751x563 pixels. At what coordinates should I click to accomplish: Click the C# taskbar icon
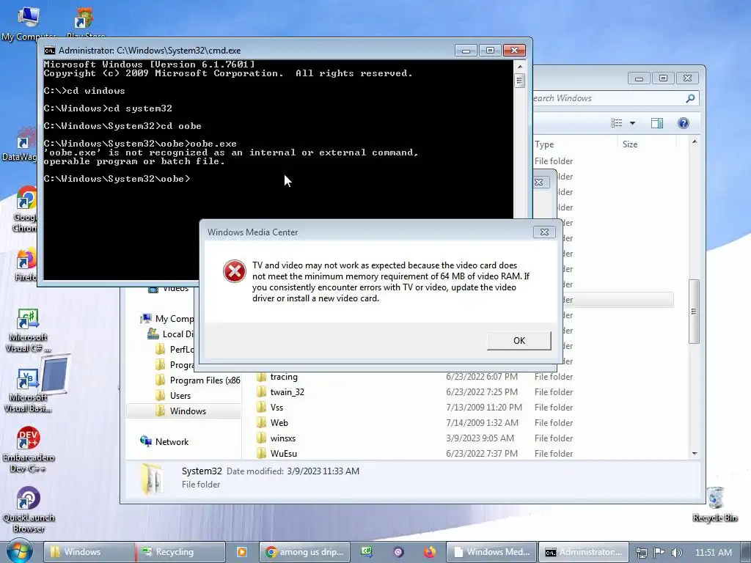[367, 552]
